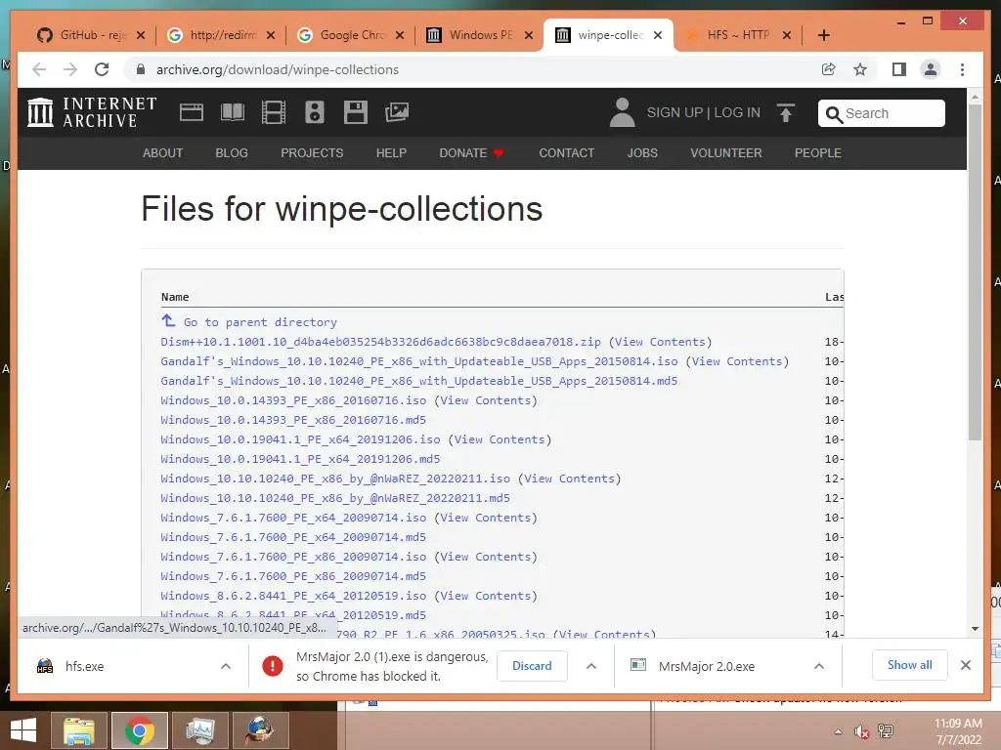Toggle the Chrome side panel
The image size is (1001, 750).
point(899,69)
